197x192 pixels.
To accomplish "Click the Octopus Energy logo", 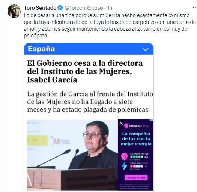I will (137, 126).
